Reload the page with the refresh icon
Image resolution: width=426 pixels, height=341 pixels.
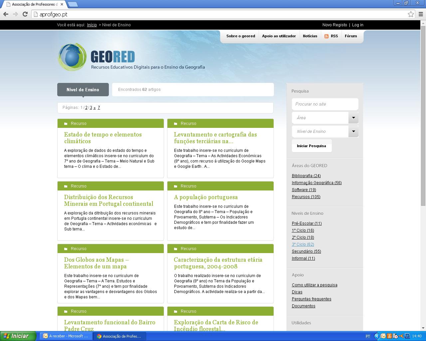click(25, 14)
